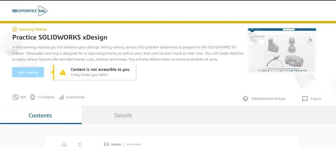
Task: Click the Learning Module document icon
Action: coord(15,29)
